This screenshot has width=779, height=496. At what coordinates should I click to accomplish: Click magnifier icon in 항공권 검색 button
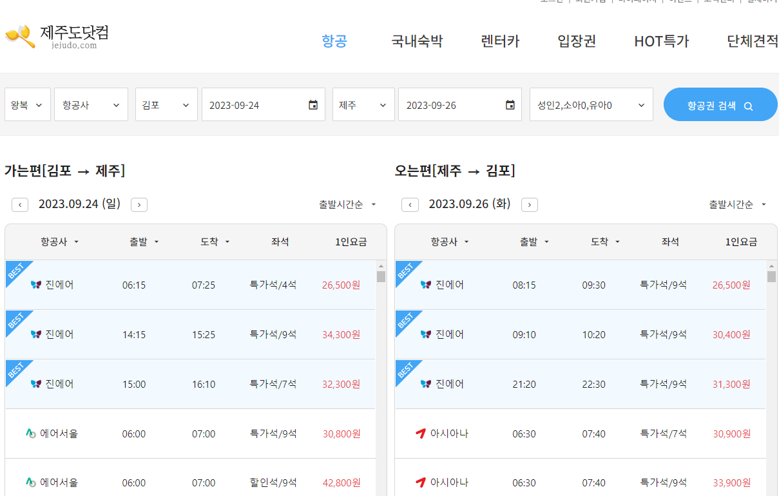click(748, 106)
